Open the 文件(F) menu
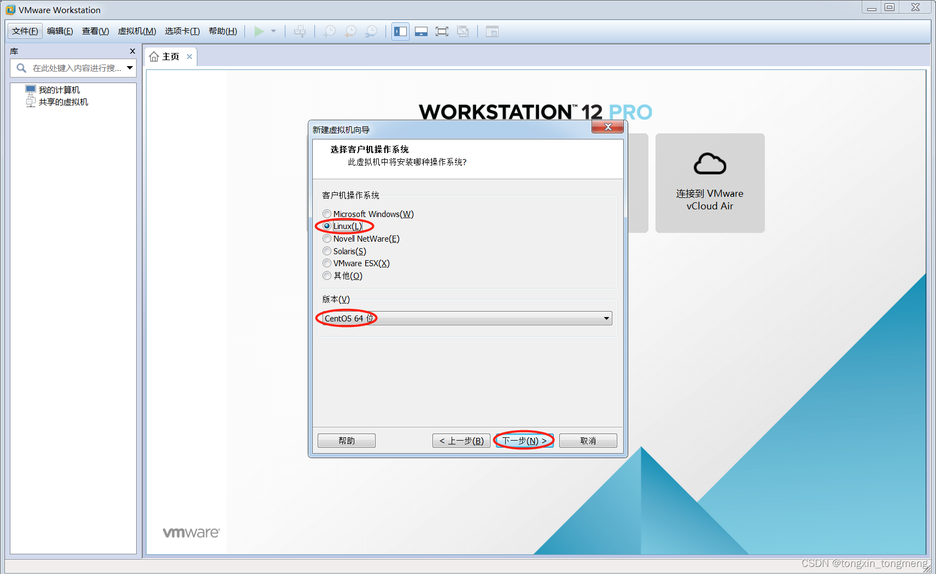Image resolution: width=936 pixels, height=574 pixels. [25, 31]
